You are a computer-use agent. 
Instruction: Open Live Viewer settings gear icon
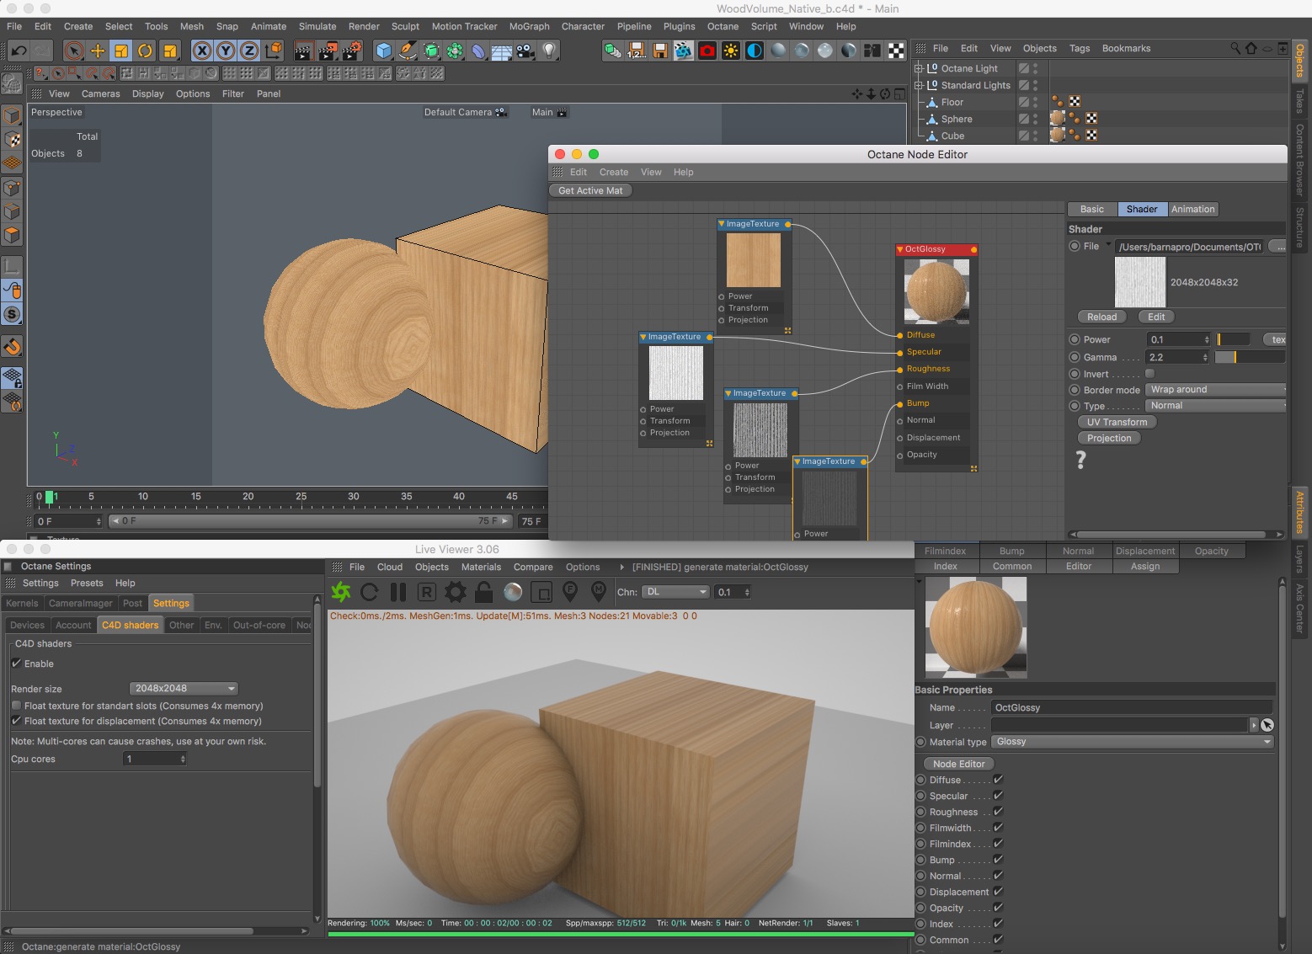click(x=456, y=593)
